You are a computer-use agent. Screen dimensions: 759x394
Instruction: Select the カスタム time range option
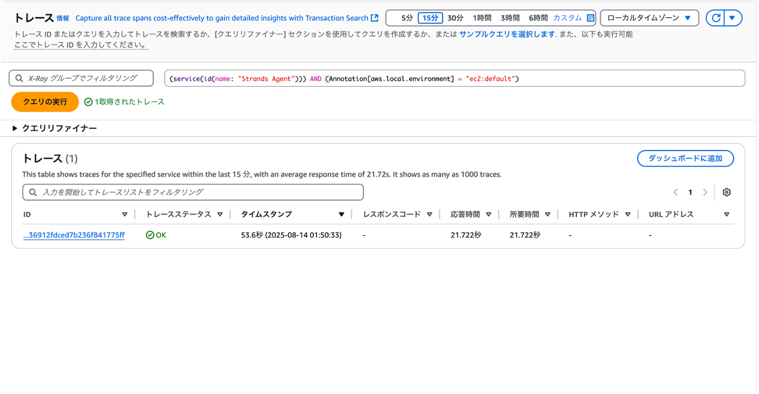(567, 18)
